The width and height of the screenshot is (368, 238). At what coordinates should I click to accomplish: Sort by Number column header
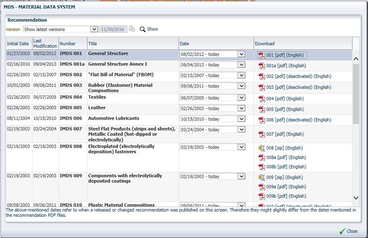point(73,43)
